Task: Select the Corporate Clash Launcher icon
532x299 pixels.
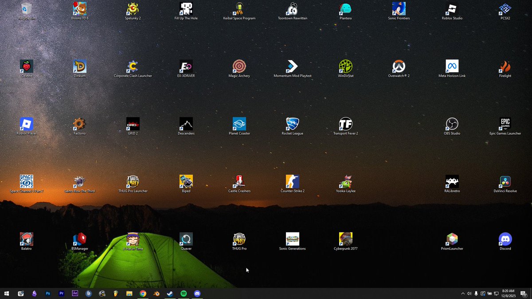Action: click(x=133, y=69)
